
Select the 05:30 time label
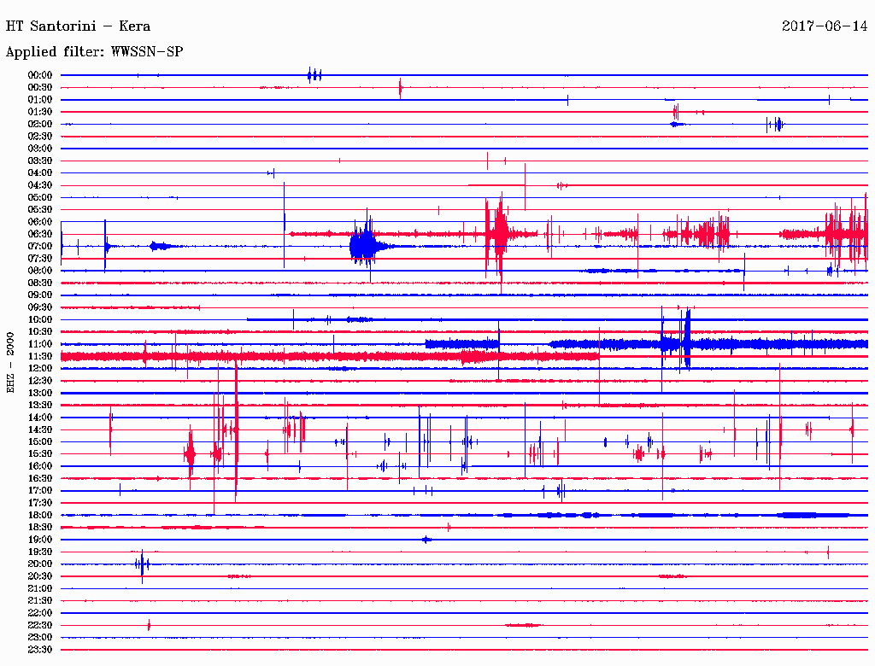[40, 209]
